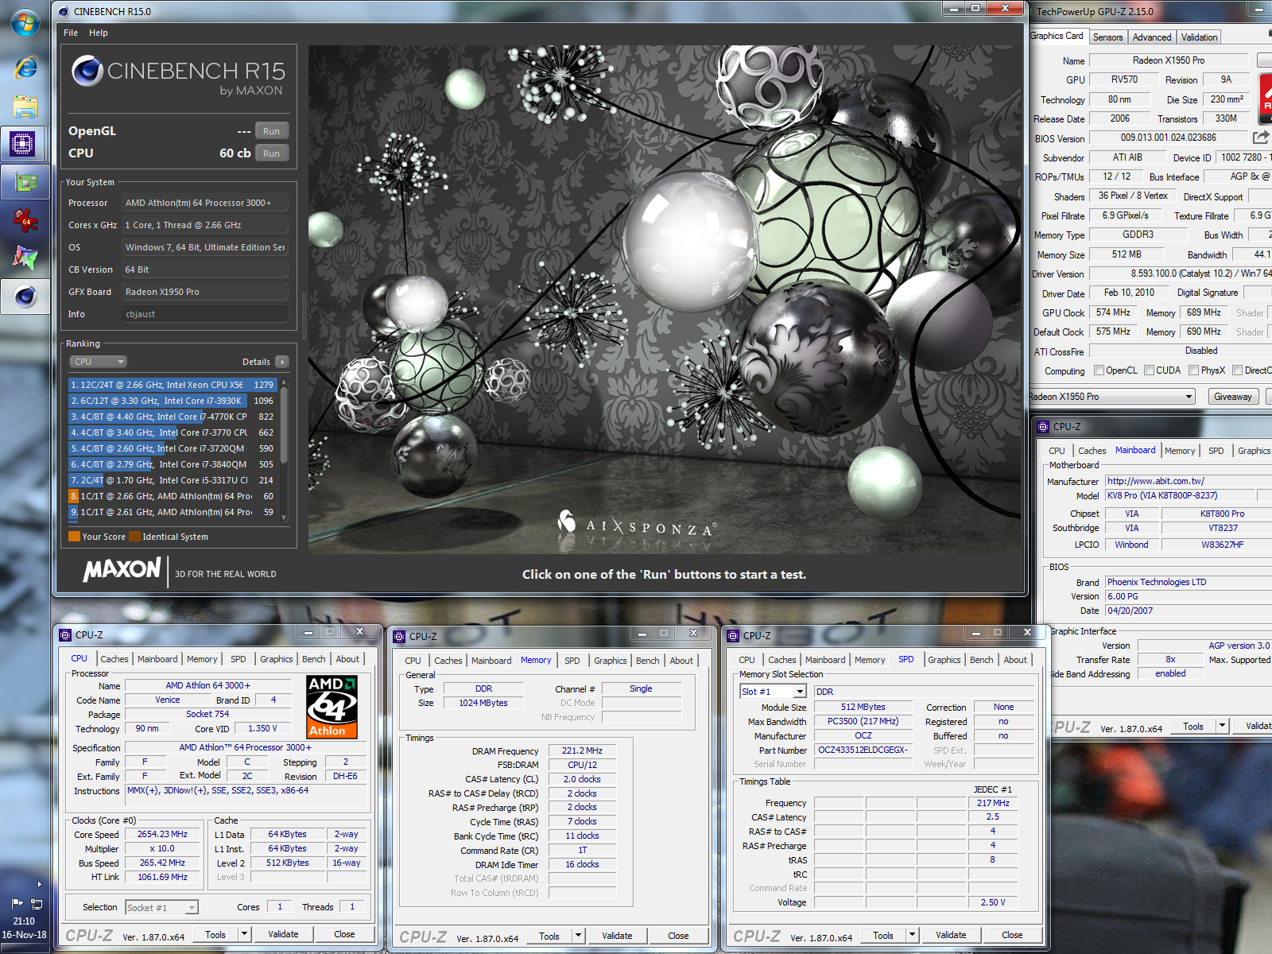Viewport: 1272px width, 954px height.
Task: Click the Info field containing cbjaust
Action: [205, 314]
